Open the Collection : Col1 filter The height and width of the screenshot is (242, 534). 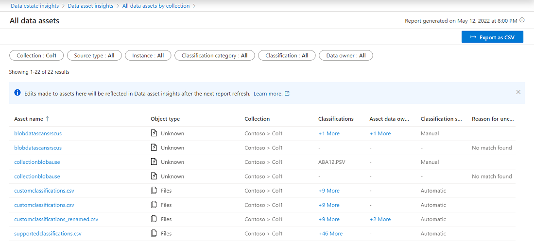point(36,56)
